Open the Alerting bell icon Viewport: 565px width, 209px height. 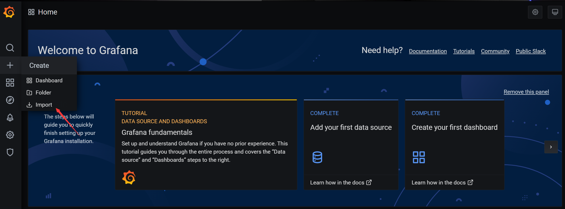10,117
